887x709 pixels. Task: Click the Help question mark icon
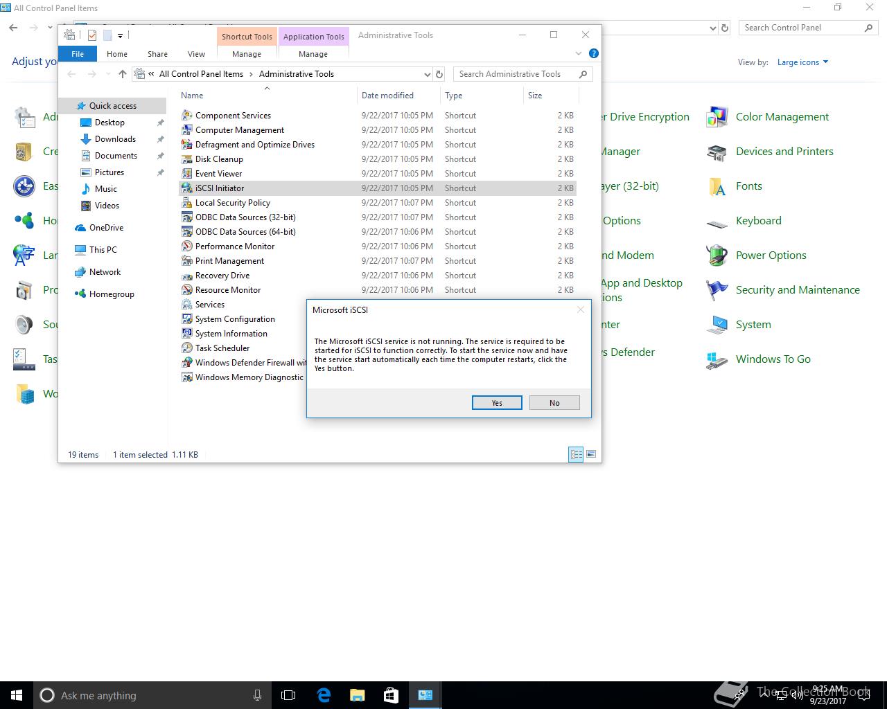pos(593,53)
